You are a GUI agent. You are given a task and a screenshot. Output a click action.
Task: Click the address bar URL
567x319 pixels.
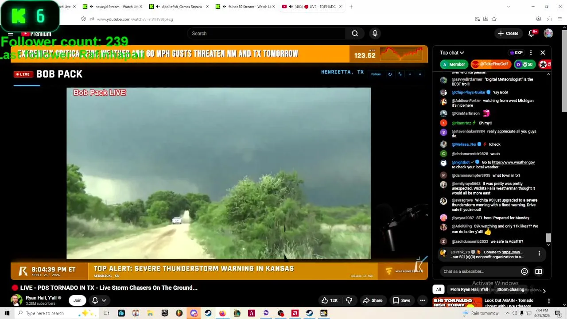tap(135, 19)
